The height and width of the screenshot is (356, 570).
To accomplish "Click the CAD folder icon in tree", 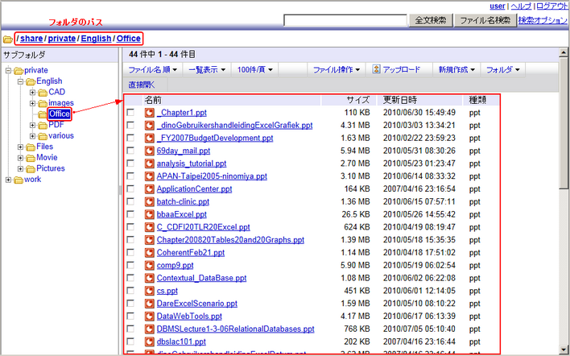I will (x=42, y=93).
